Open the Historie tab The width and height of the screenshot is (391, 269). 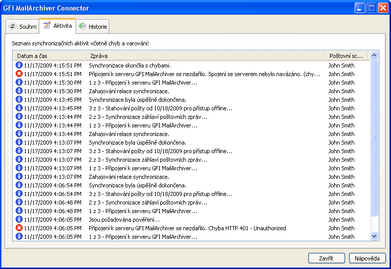93,26
